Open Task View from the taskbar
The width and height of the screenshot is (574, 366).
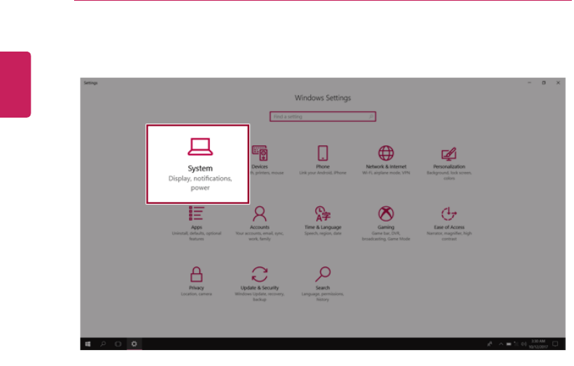(x=118, y=344)
